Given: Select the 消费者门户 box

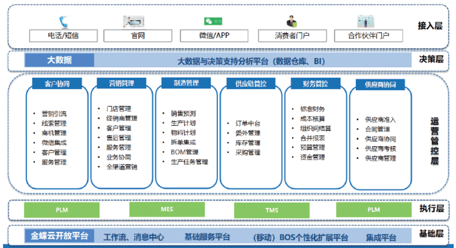Looking at the screenshot, I should coord(292,36).
